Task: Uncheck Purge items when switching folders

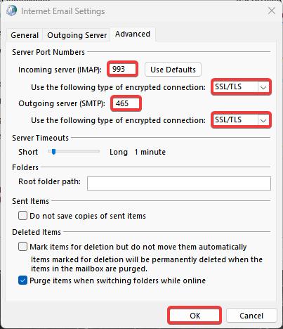Action: pos(22,280)
